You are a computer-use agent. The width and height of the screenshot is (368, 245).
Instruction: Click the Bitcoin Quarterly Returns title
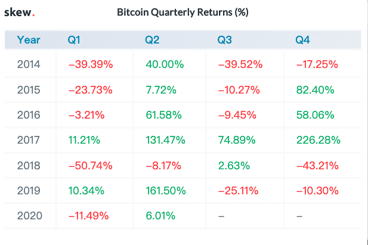pos(183,13)
